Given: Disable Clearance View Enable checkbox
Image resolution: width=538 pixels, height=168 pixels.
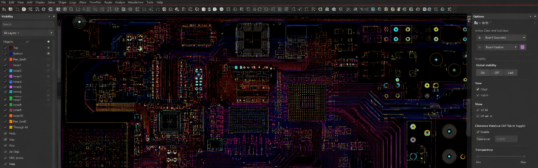Looking at the screenshot, I should pyautogui.click(x=478, y=132).
